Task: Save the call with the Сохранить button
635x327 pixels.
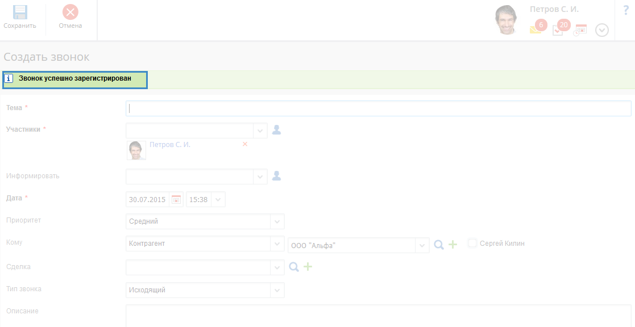Action: click(x=20, y=17)
